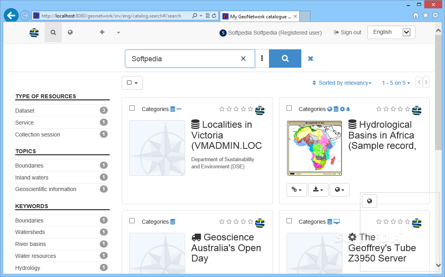Viewport: 445px width, 277px height.
Task: Open Sorted by relevancy dropdown
Action: (x=342, y=83)
